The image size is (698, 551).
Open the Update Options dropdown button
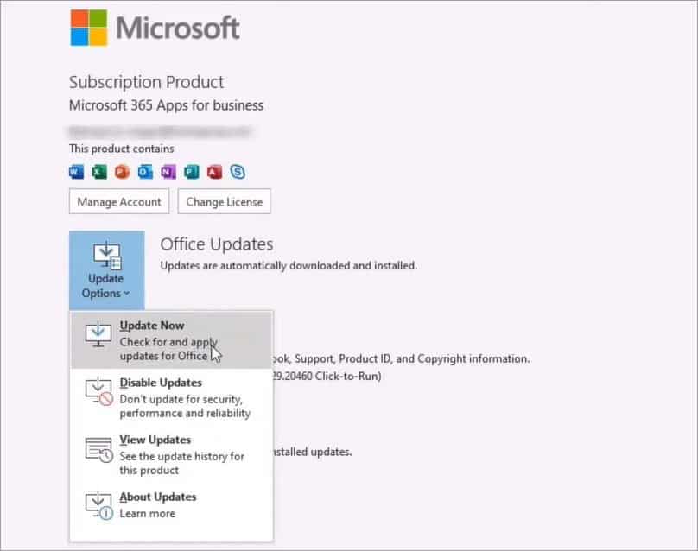click(x=107, y=270)
